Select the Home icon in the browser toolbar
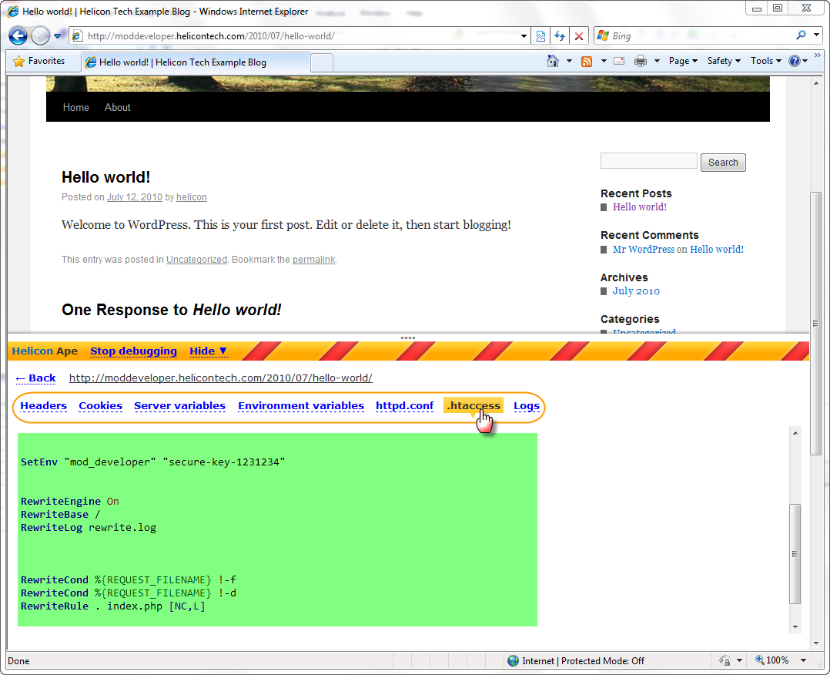This screenshot has height=675, width=830. click(551, 59)
